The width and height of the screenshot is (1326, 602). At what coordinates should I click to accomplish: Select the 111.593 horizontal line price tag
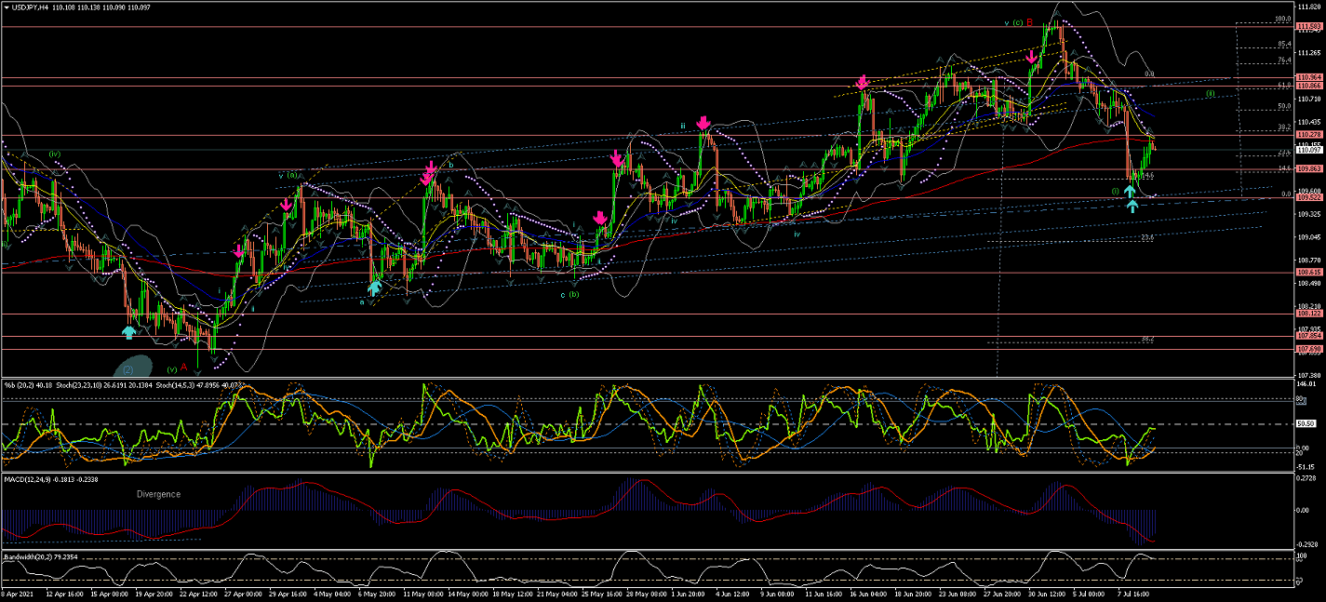tap(1309, 27)
